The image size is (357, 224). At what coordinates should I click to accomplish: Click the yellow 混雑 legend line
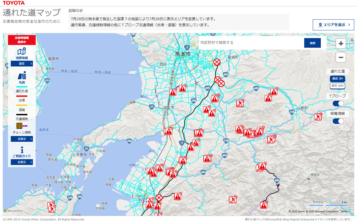22,105
